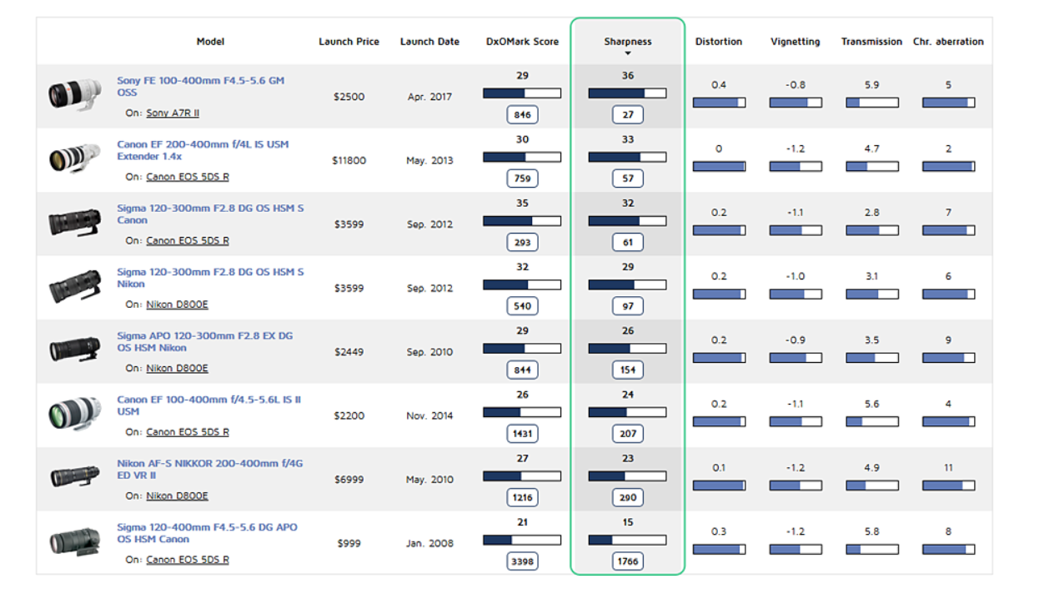Open Canon EF 200-400mm f/4L IS USM Extender link

[203, 150]
